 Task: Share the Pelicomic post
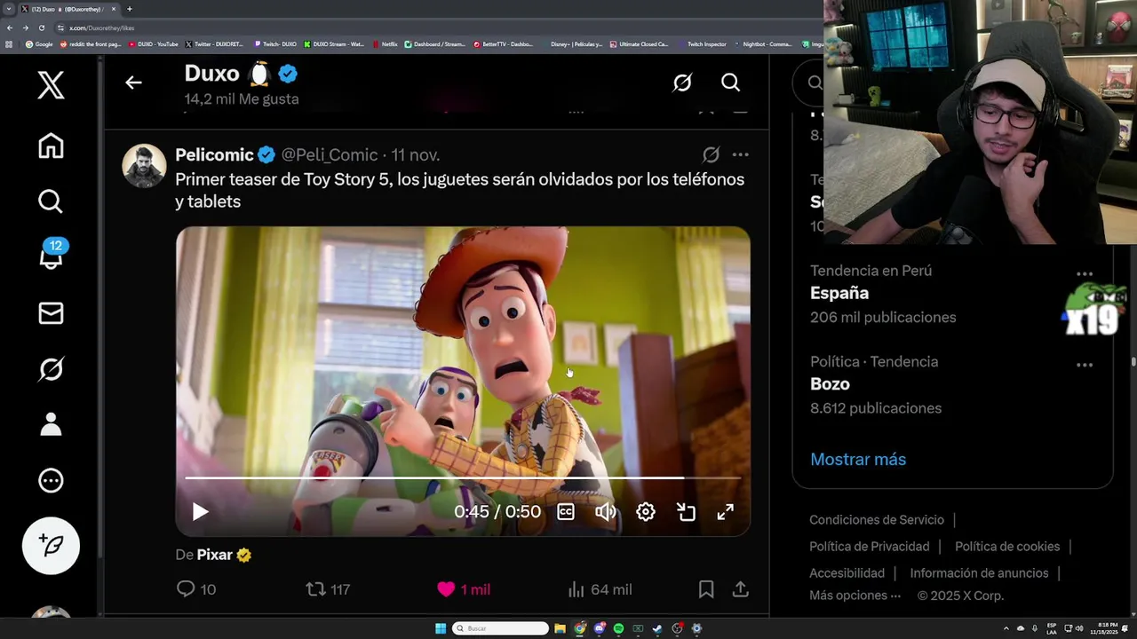tap(740, 589)
